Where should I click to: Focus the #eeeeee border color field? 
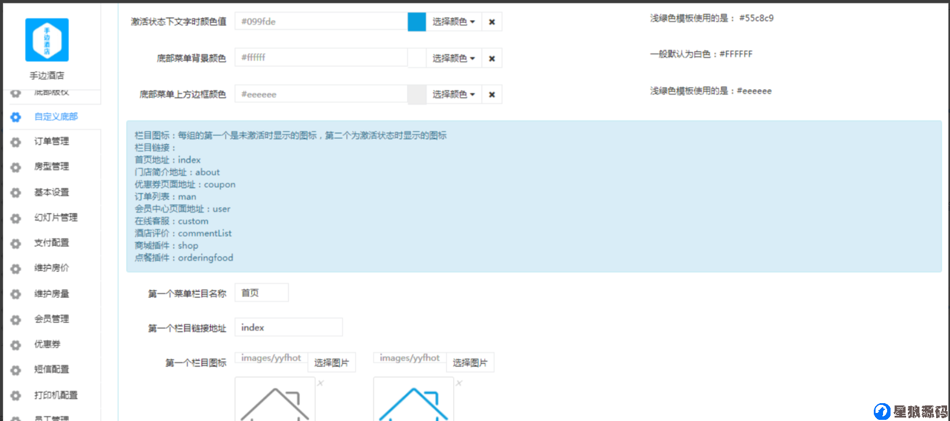(x=321, y=94)
